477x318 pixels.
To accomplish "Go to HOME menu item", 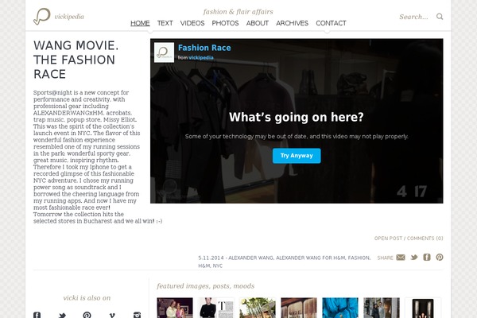I will [140, 23].
